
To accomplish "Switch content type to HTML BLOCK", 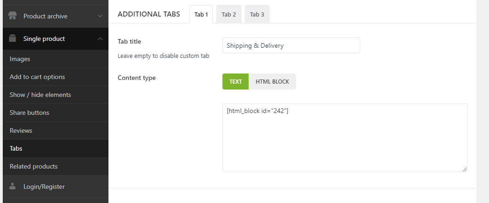I will (272, 82).
